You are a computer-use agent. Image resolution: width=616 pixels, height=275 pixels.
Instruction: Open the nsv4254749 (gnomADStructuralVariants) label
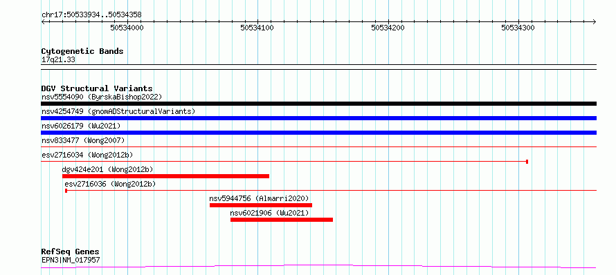pos(118,111)
